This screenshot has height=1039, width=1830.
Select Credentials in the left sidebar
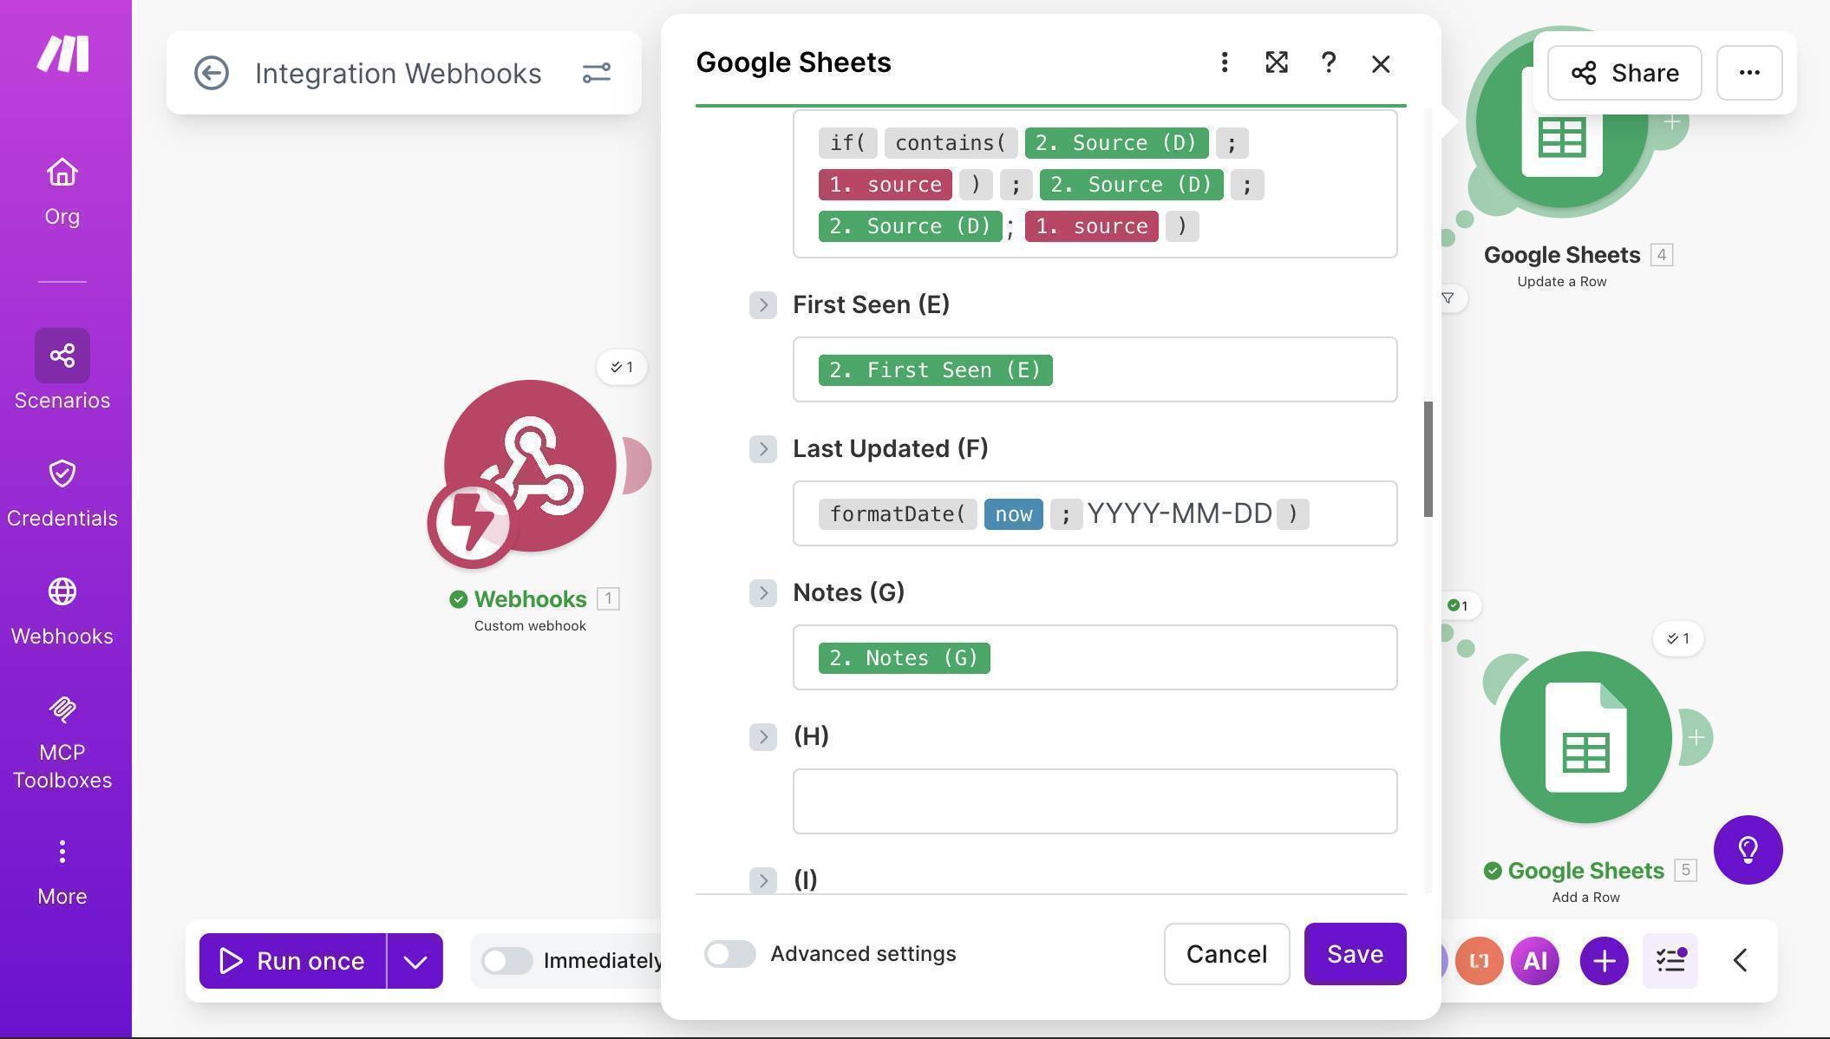(x=62, y=490)
